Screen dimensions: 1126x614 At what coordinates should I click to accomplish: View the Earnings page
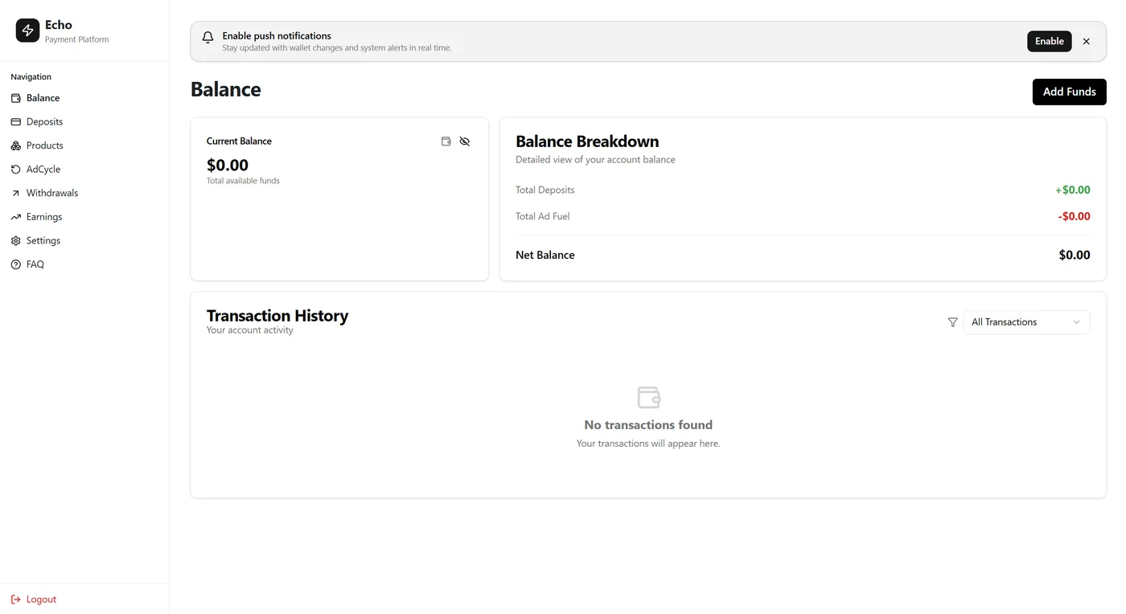pyautogui.click(x=84, y=217)
